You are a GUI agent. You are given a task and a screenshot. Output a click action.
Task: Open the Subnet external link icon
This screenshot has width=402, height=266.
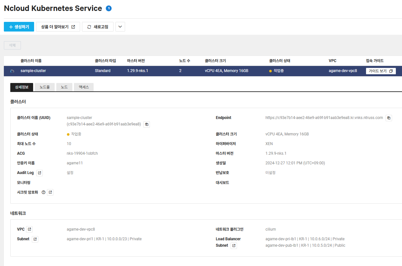pyautogui.click(x=35, y=239)
